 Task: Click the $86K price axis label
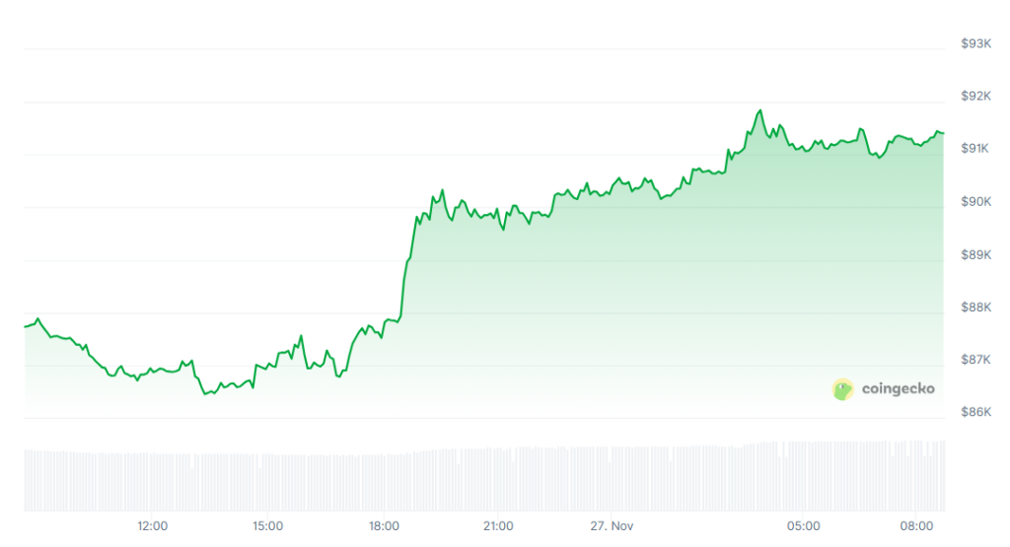click(x=975, y=412)
